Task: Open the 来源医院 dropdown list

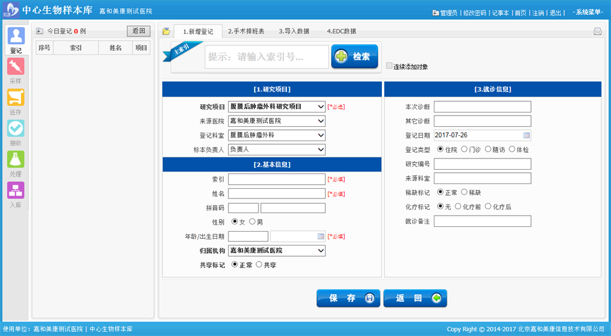Action: point(320,121)
